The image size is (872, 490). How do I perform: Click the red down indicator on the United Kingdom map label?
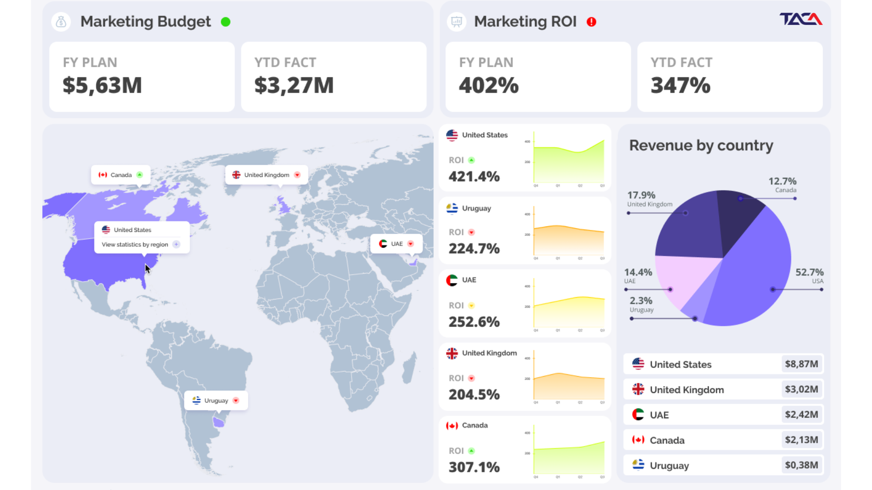(297, 175)
